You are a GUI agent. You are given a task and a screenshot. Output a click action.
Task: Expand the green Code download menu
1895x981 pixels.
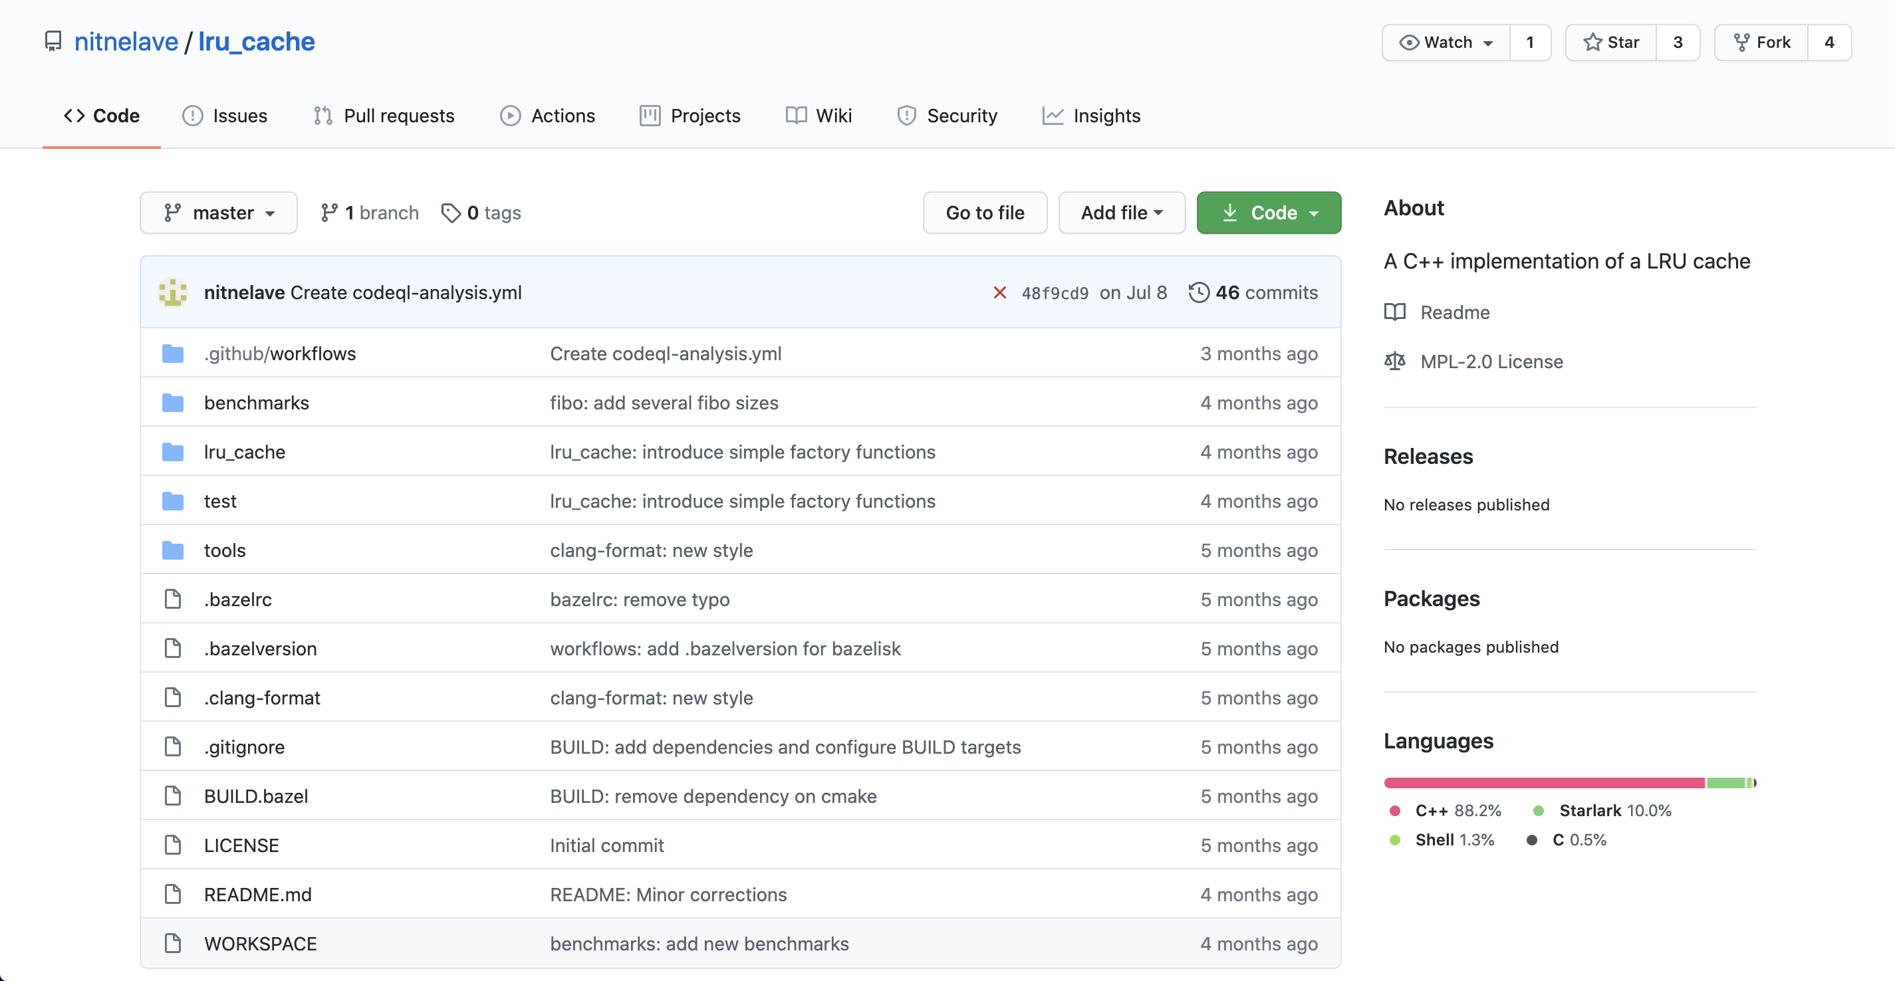pos(1268,213)
